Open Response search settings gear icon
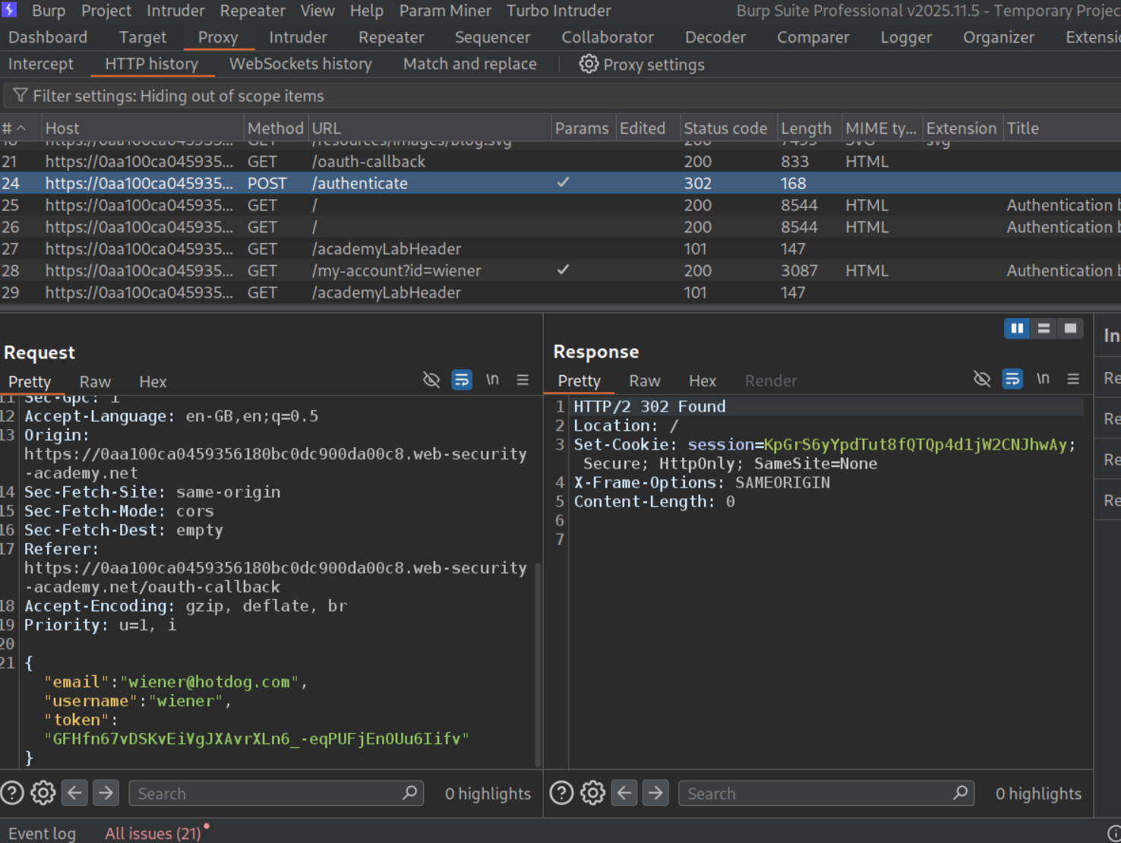 click(592, 794)
